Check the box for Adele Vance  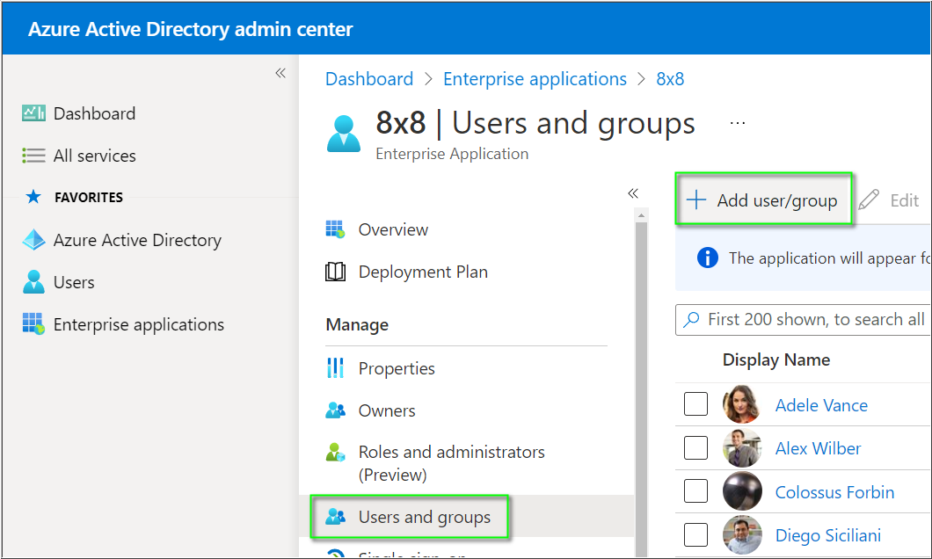coord(695,404)
